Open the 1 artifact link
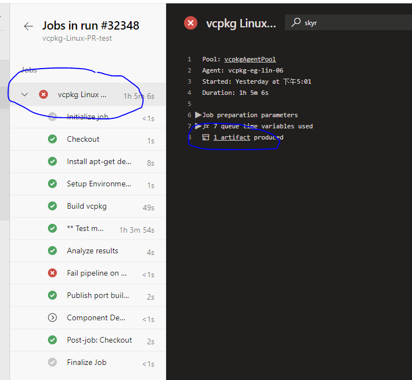 point(231,137)
